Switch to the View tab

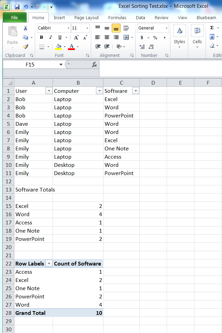[182, 17]
